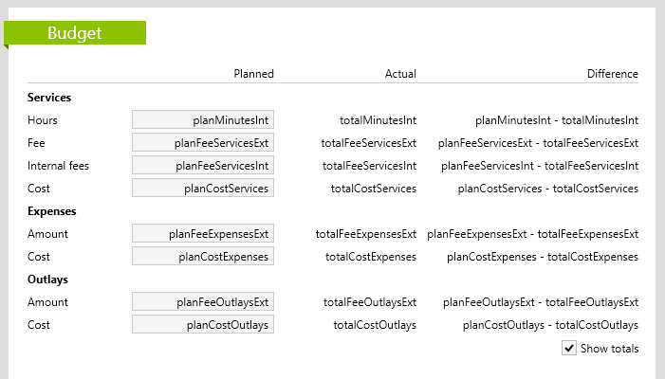Select the Expenses section heading

[52, 211]
